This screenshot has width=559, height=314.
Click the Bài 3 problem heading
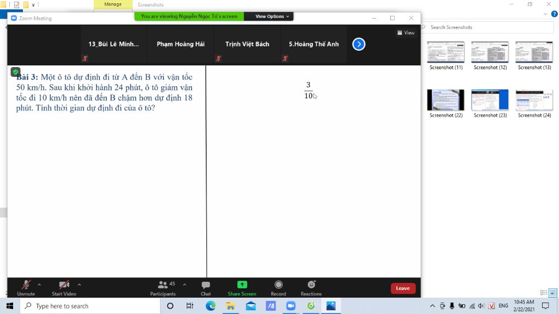coord(27,77)
